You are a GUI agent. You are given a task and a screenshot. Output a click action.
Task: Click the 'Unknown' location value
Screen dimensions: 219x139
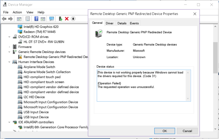tap(139, 57)
